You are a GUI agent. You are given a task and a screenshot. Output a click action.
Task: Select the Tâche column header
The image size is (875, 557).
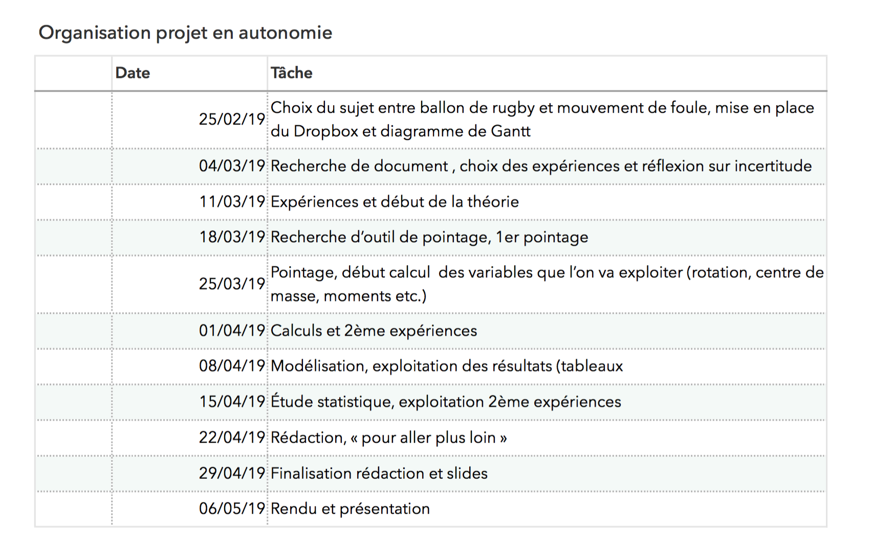(x=292, y=73)
